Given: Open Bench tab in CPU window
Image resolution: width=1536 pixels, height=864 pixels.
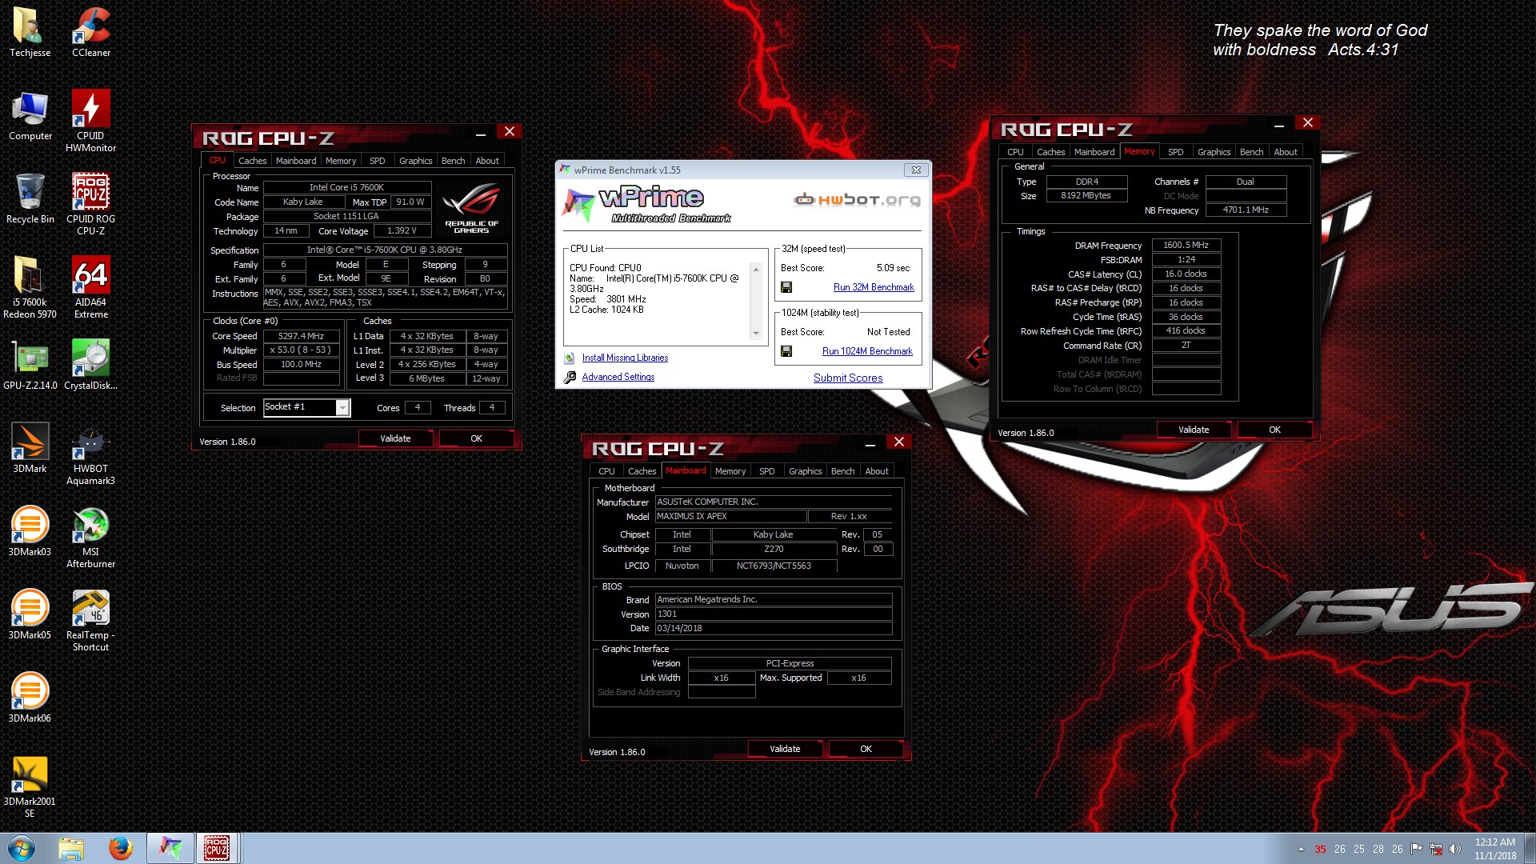Looking at the screenshot, I should tap(453, 161).
